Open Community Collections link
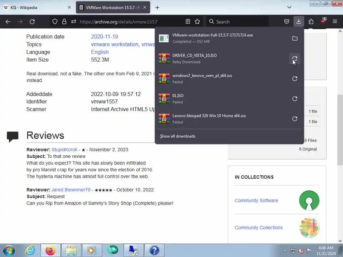This screenshot has height=257, width=343. click(259, 228)
